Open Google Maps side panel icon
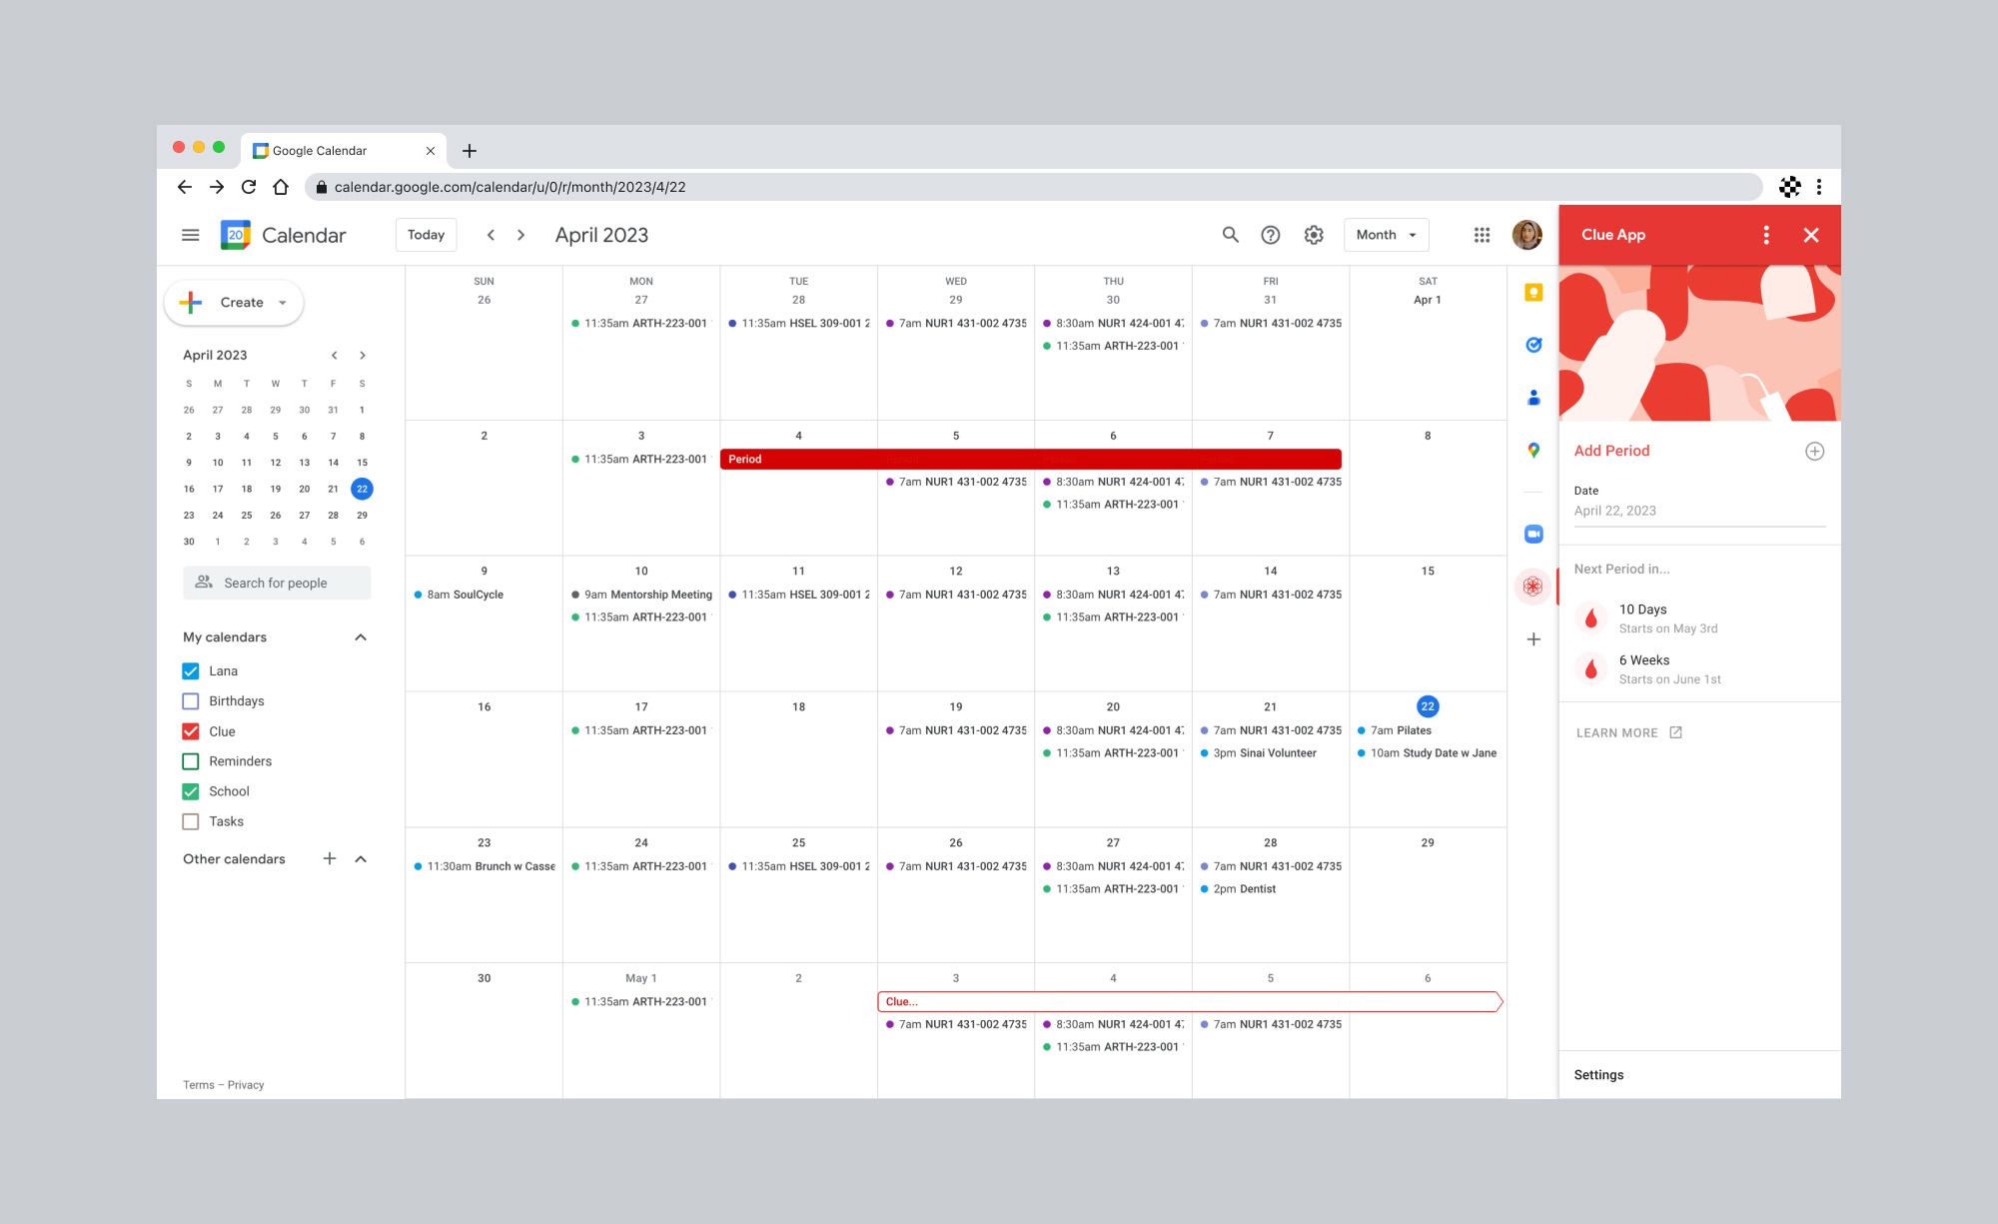Viewport: 1998px width, 1224px height. [1533, 451]
